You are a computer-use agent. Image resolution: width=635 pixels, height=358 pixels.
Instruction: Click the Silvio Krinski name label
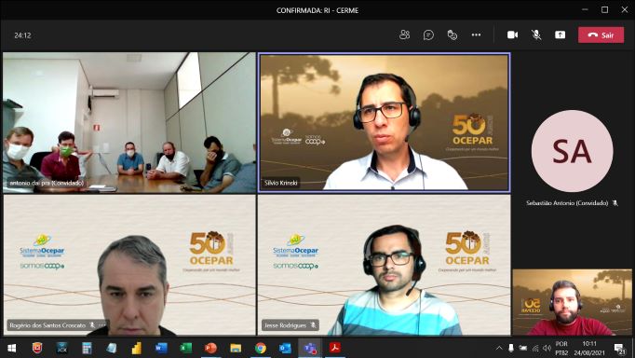point(280,183)
